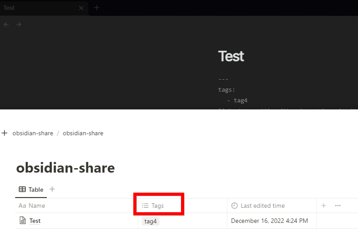Navigate forward with the right arrow
The height and width of the screenshot is (230, 358).
click(x=19, y=24)
